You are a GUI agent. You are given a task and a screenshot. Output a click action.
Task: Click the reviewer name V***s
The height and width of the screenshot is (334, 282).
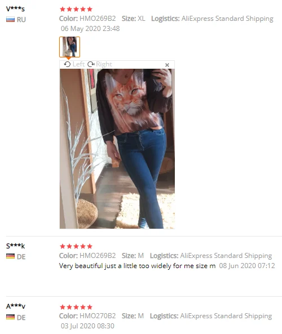pyautogui.click(x=15, y=9)
